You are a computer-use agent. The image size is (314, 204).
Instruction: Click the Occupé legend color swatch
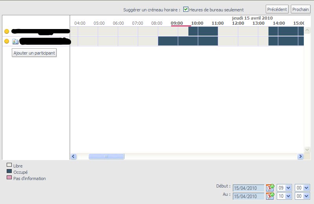[9, 171]
